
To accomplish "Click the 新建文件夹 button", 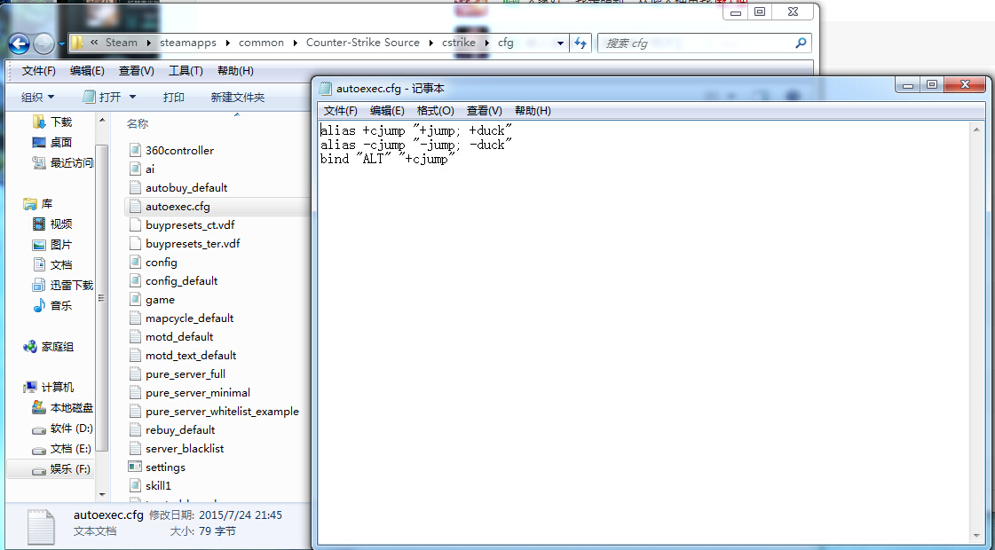I will 237,97.
